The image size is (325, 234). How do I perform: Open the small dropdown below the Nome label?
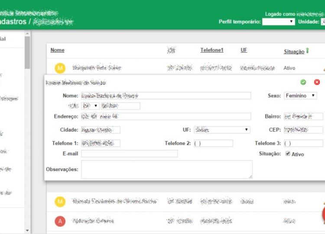tap(91, 106)
